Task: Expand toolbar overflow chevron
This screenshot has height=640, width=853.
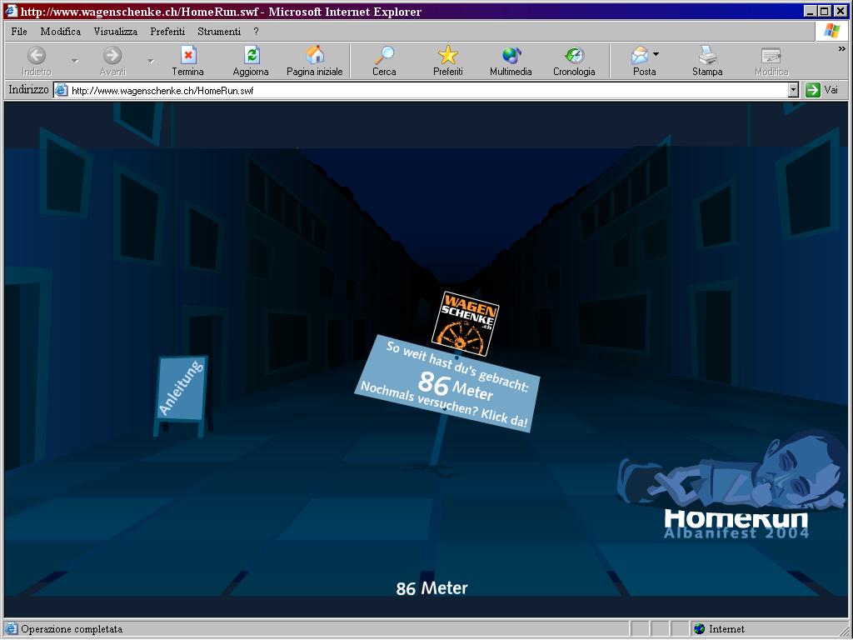Action: (x=841, y=49)
